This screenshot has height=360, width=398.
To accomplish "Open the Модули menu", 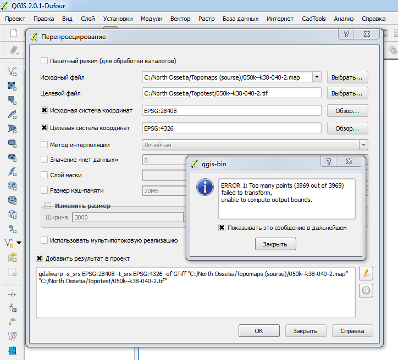I will pos(152,19).
